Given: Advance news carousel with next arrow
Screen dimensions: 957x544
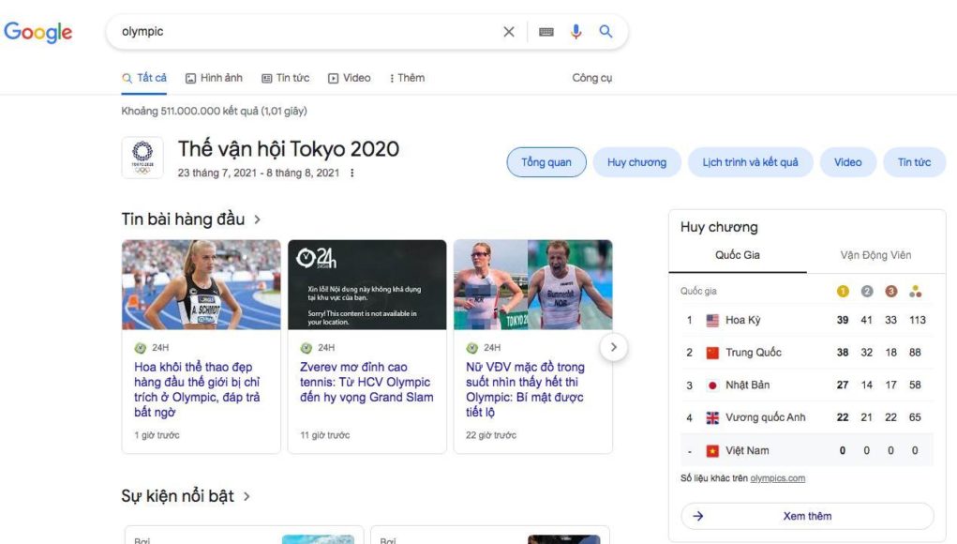Looking at the screenshot, I should (613, 347).
